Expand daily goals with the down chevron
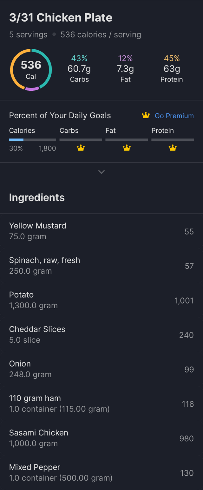The width and height of the screenshot is (203, 490). [101, 172]
